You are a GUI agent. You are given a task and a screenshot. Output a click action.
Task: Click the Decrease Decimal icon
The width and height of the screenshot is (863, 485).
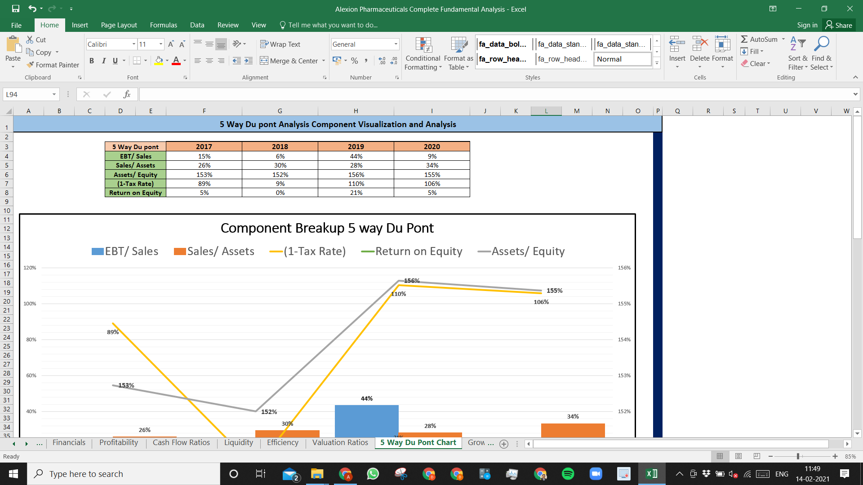(x=394, y=61)
